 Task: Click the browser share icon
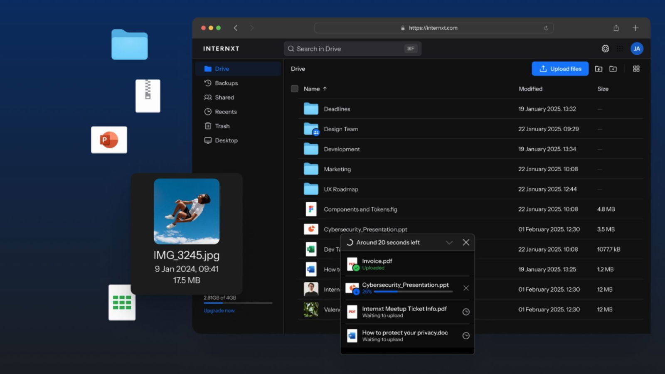(x=616, y=28)
